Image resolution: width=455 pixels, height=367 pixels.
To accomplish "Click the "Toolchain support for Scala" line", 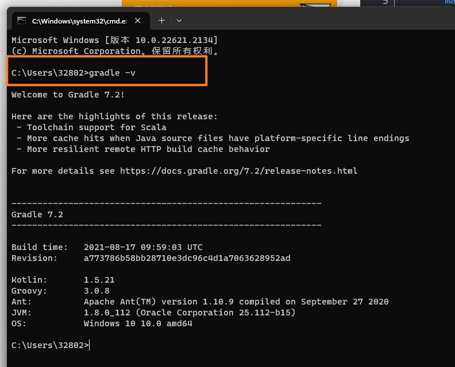I will (96, 127).
